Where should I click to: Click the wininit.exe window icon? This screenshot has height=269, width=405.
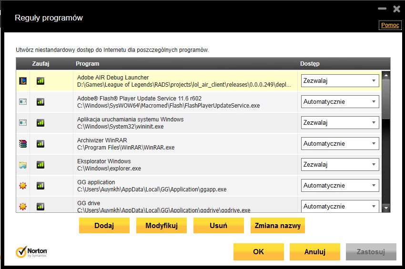[23, 123]
